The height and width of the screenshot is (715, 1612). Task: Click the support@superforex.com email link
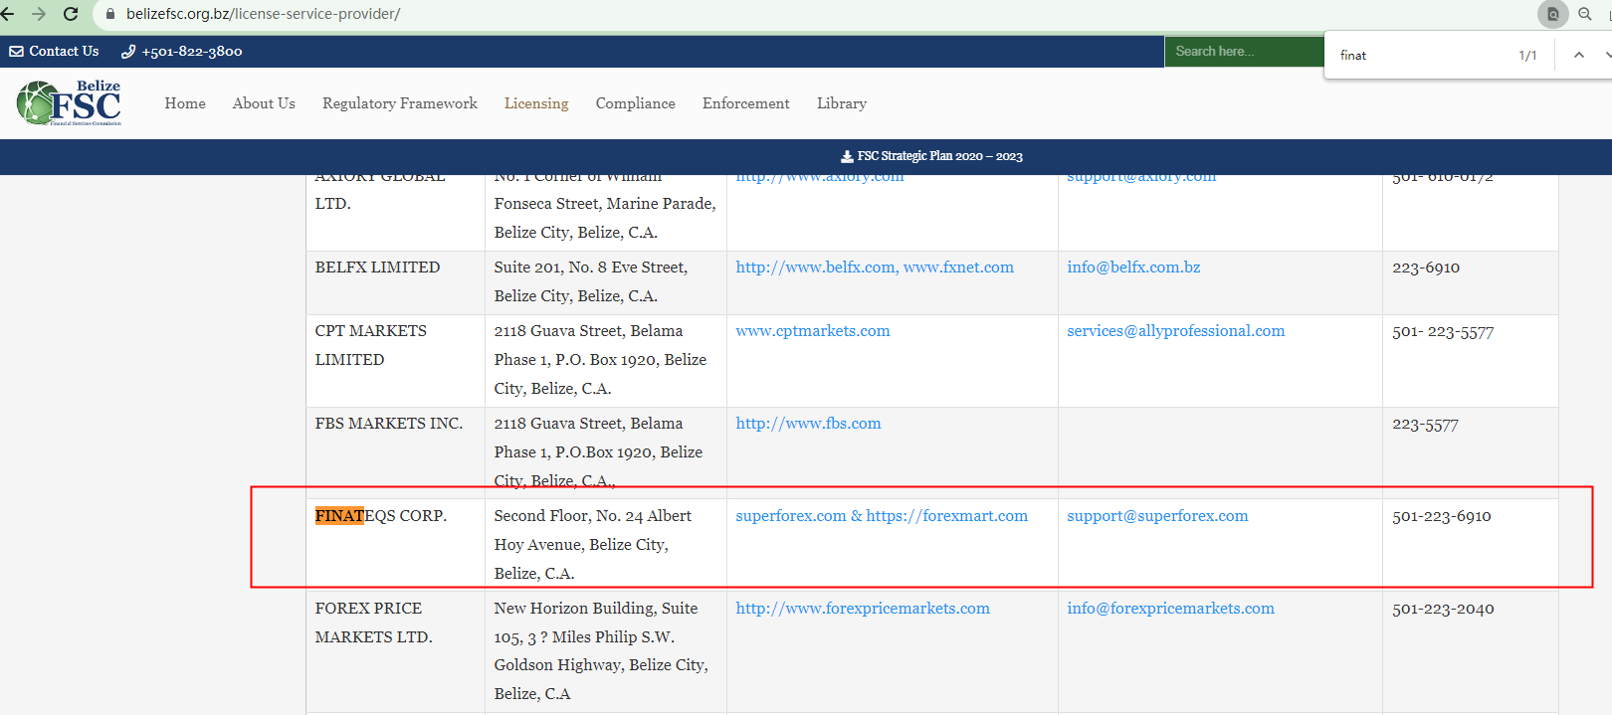pyautogui.click(x=1157, y=516)
